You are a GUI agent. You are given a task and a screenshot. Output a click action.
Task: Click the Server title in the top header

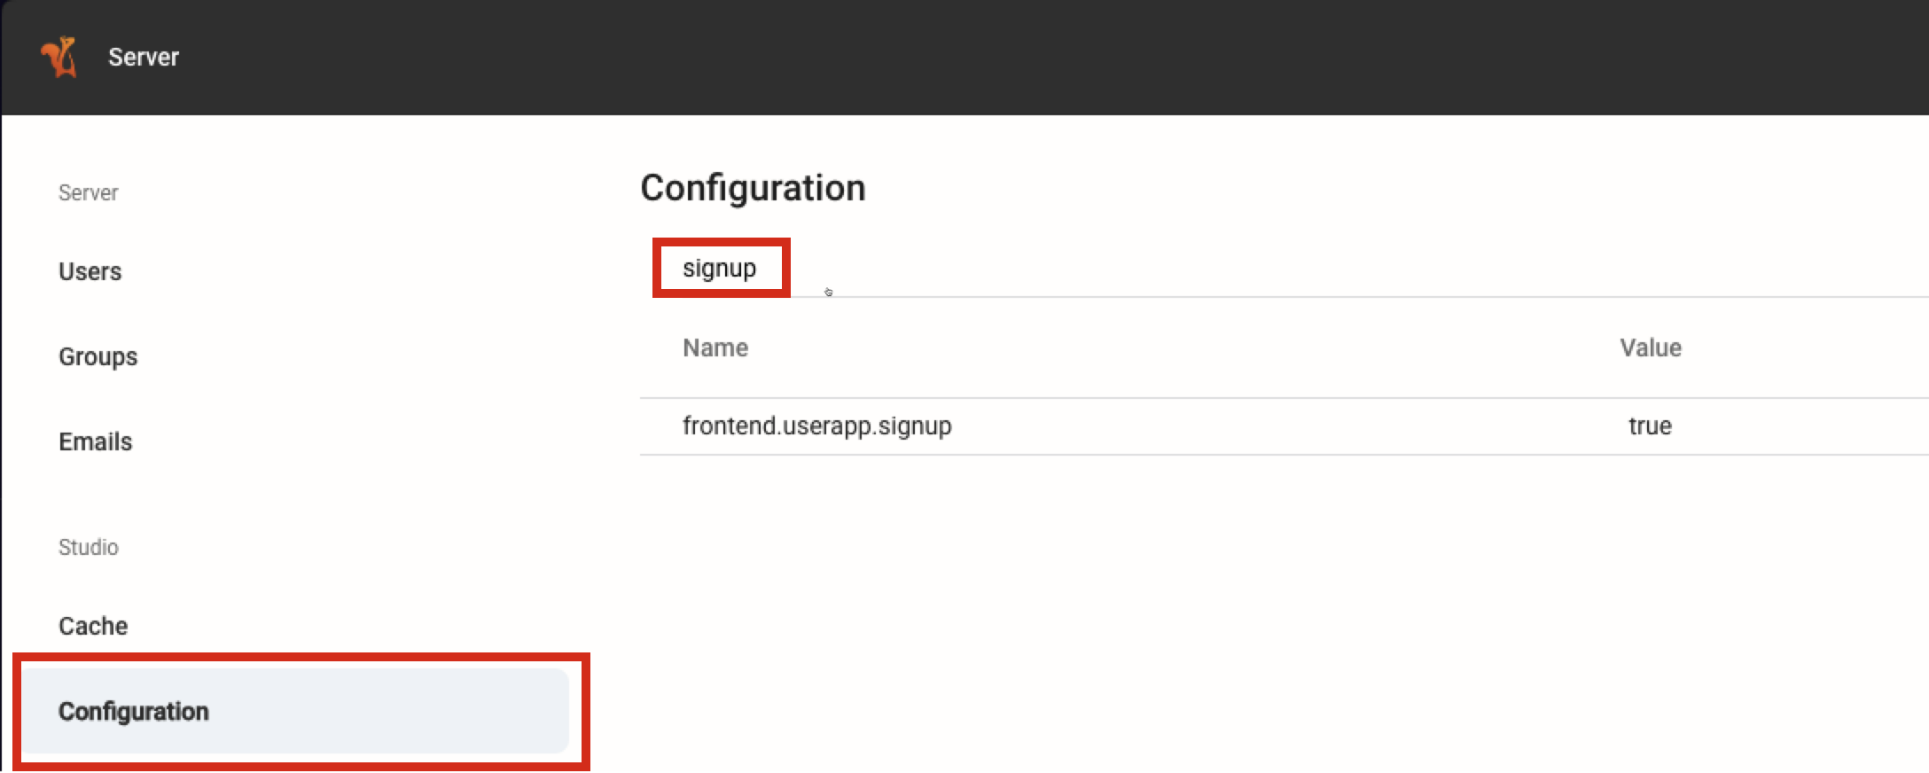click(x=144, y=58)
